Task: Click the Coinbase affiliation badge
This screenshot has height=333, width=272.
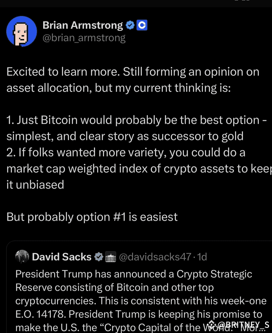Action: pyautogui.click(x=142, y=25)
